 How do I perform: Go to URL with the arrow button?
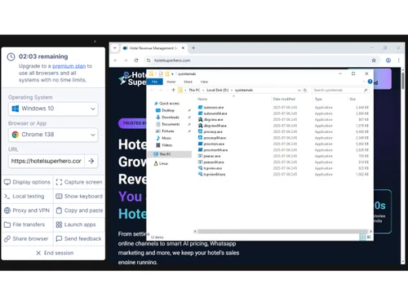tap(91, 161)
